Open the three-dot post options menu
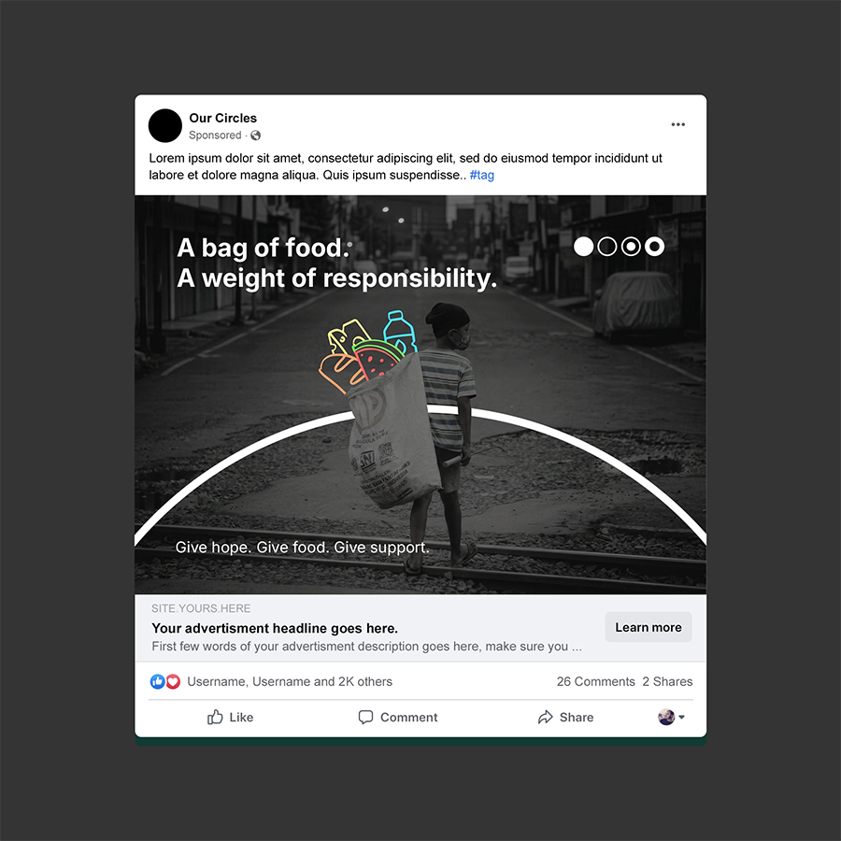This screenshot has height=841, width=841. 678,124
